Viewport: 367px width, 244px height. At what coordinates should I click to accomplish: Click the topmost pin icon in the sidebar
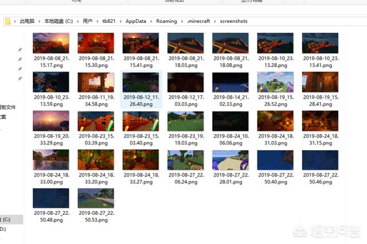[x=20, y=50]
